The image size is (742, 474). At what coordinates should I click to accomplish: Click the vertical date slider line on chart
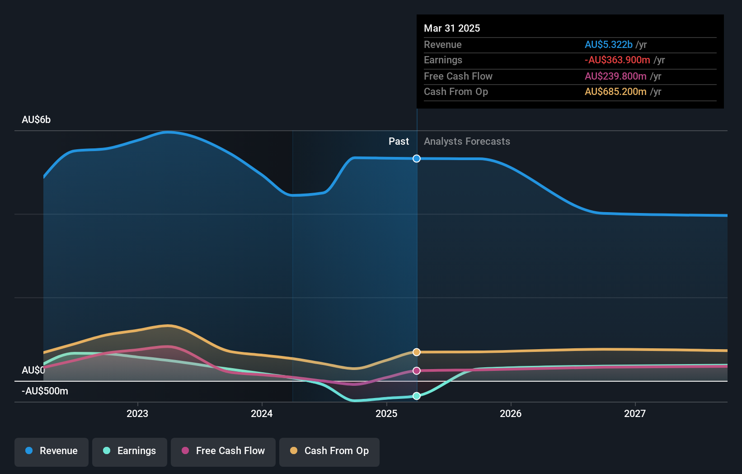[x=416, y=271]
